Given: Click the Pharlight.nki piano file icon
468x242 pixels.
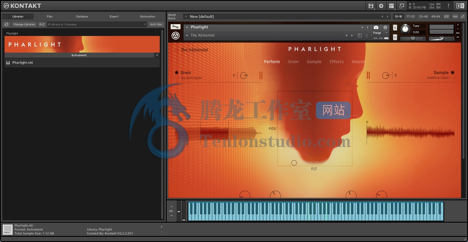Looking at the screenshot, I should [x=8, y=63].
